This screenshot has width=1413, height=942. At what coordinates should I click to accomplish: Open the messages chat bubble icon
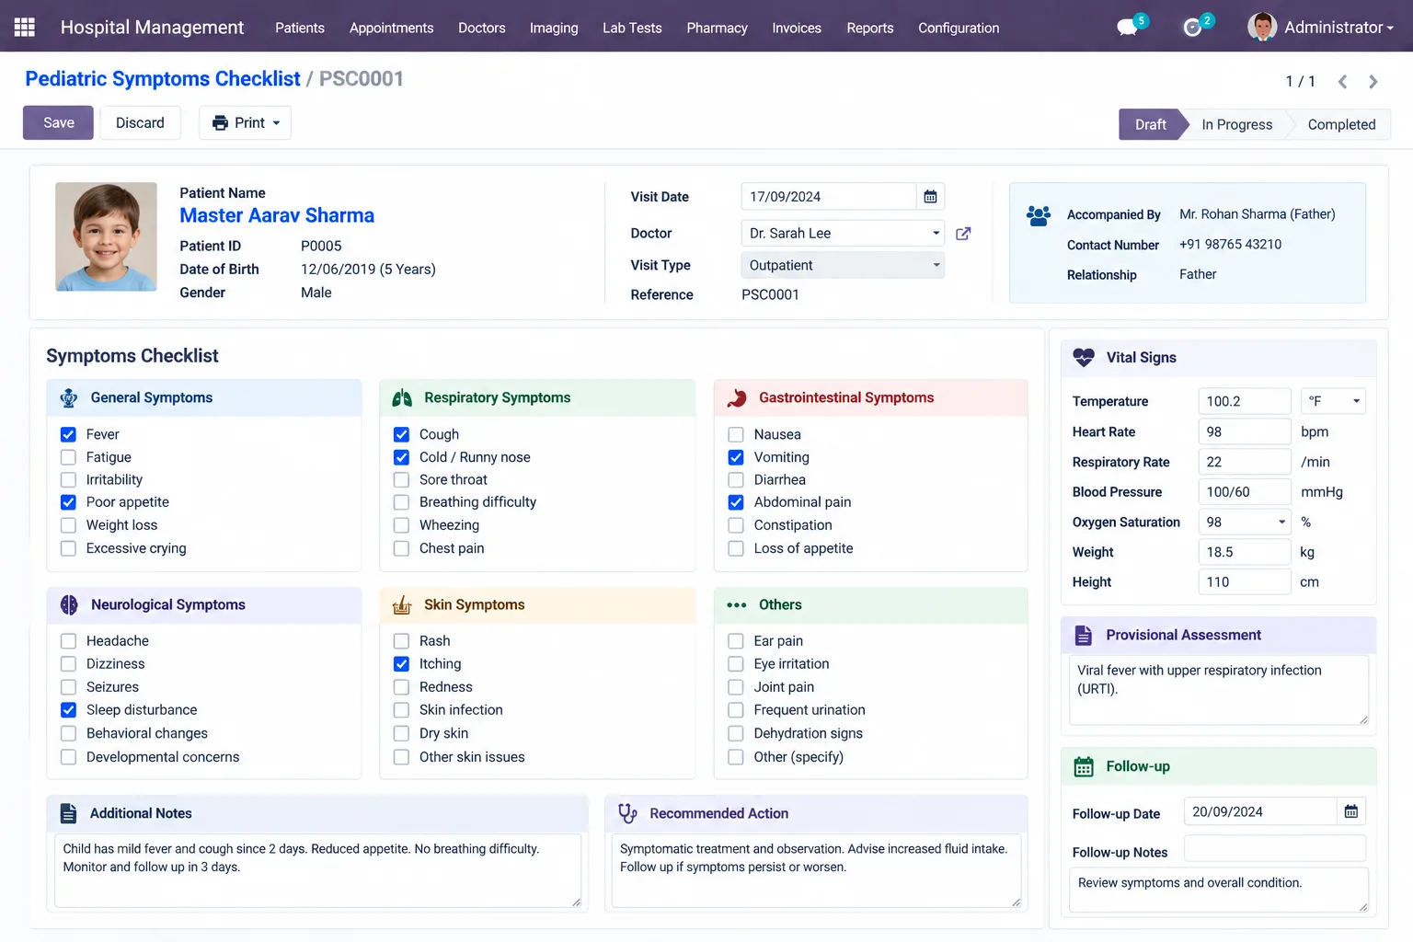(1127, 27)
